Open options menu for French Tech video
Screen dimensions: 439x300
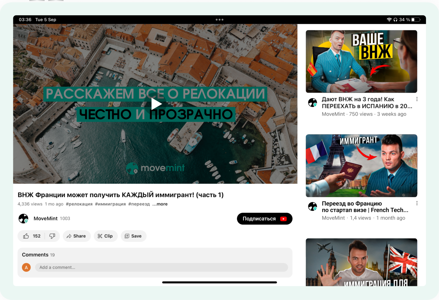417,203
